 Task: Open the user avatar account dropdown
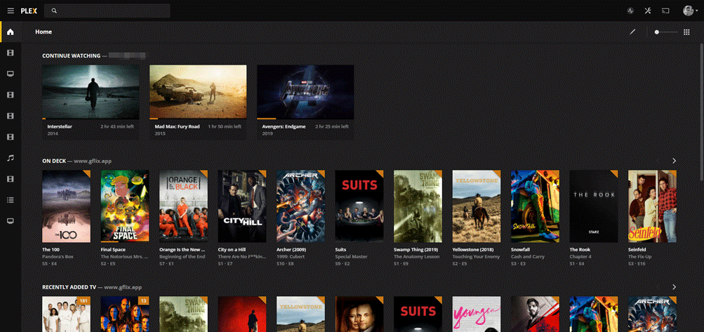(689, 11)
